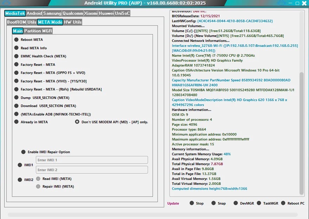Click the log panel vertical scrollbar
The height and width of the screenshot is (219, 309).
coord(302,133)
